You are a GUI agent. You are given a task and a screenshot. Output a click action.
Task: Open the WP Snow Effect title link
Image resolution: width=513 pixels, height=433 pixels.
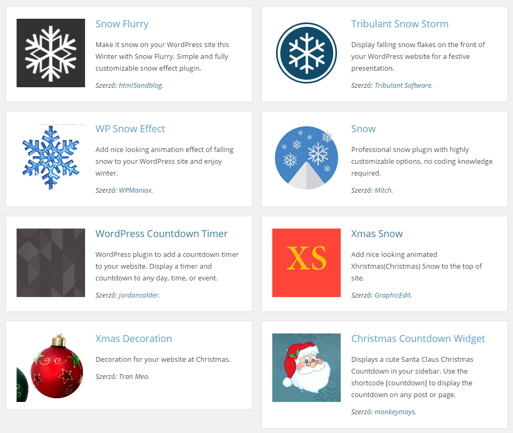click(130, 129)
